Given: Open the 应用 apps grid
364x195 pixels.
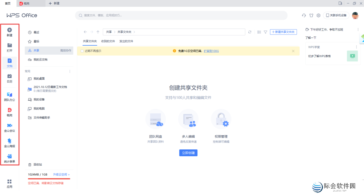Looking at the screenshot, I should pos(9,181).
